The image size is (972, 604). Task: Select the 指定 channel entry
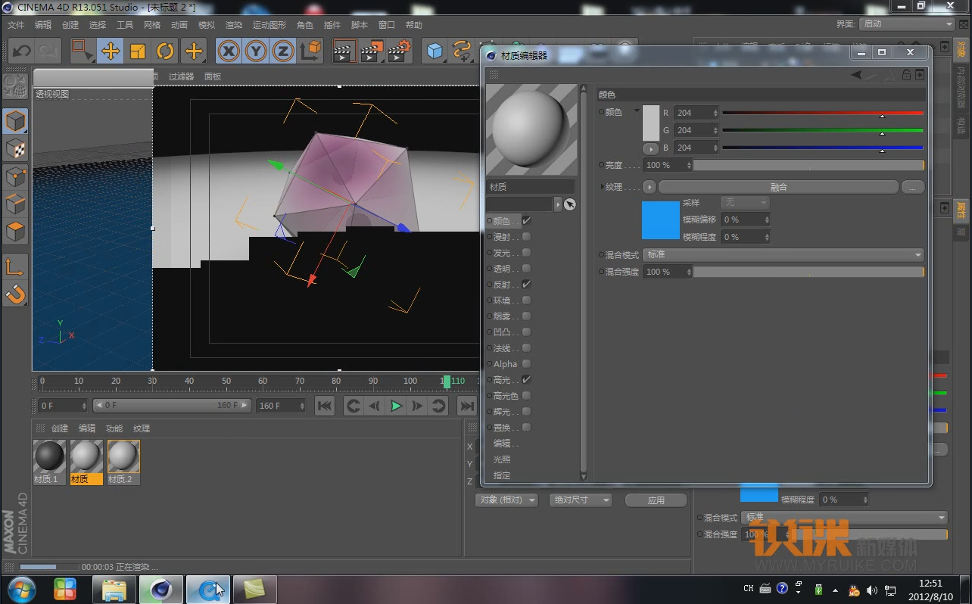pos(502,475)
